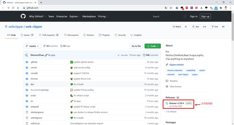Click the 2.1k stargazers count
Viewport: 234px width, 125px height.
coord(204,27)
